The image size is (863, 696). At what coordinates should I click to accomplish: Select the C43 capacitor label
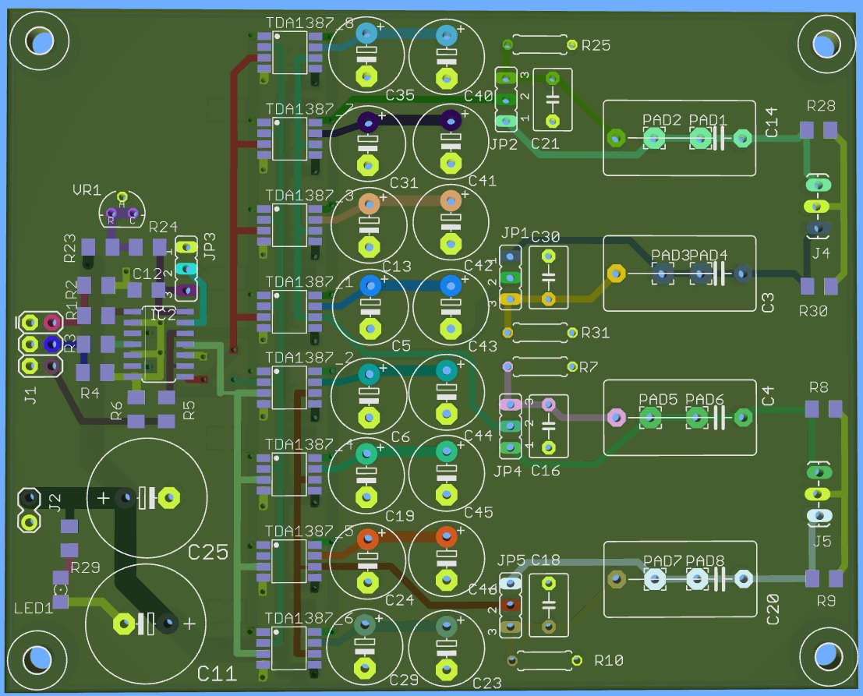tap(483, 346)
